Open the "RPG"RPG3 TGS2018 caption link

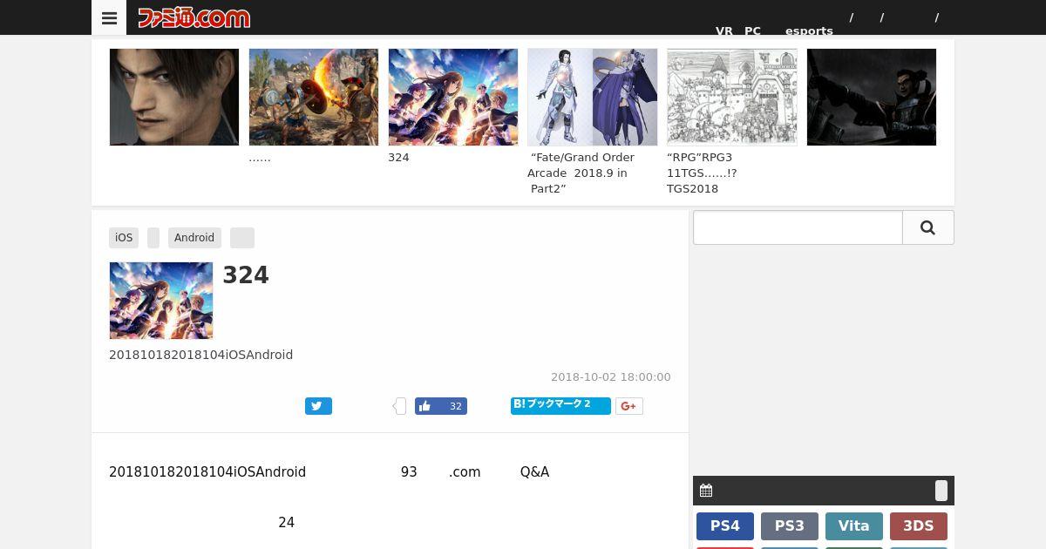[702, 173]
